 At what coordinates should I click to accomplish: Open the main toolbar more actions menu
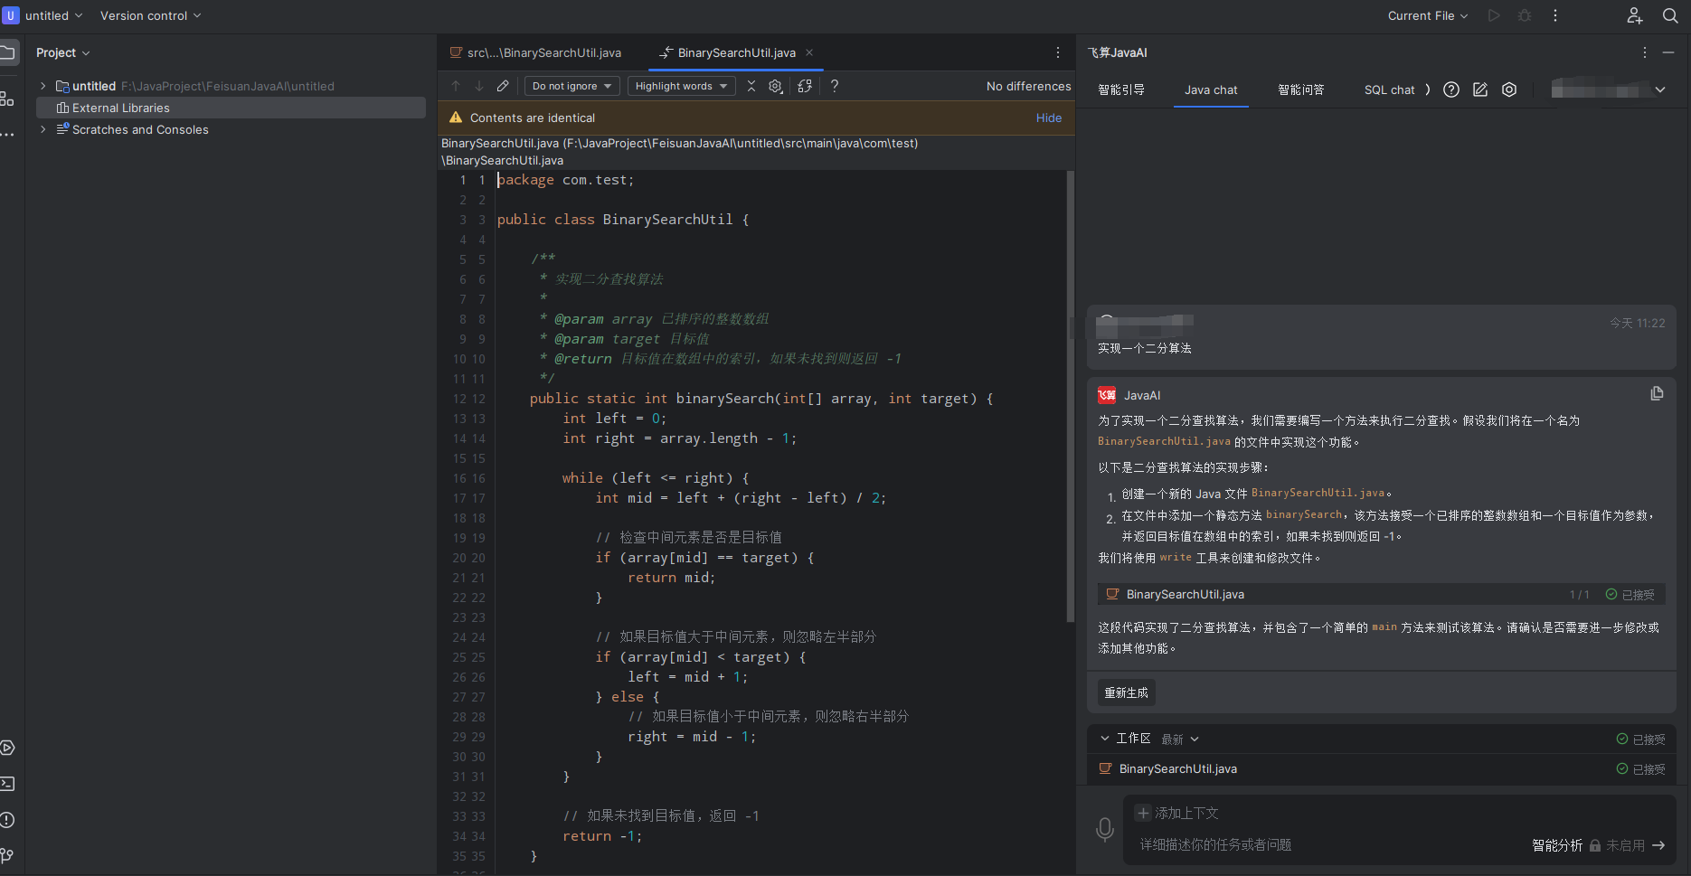1555,15
